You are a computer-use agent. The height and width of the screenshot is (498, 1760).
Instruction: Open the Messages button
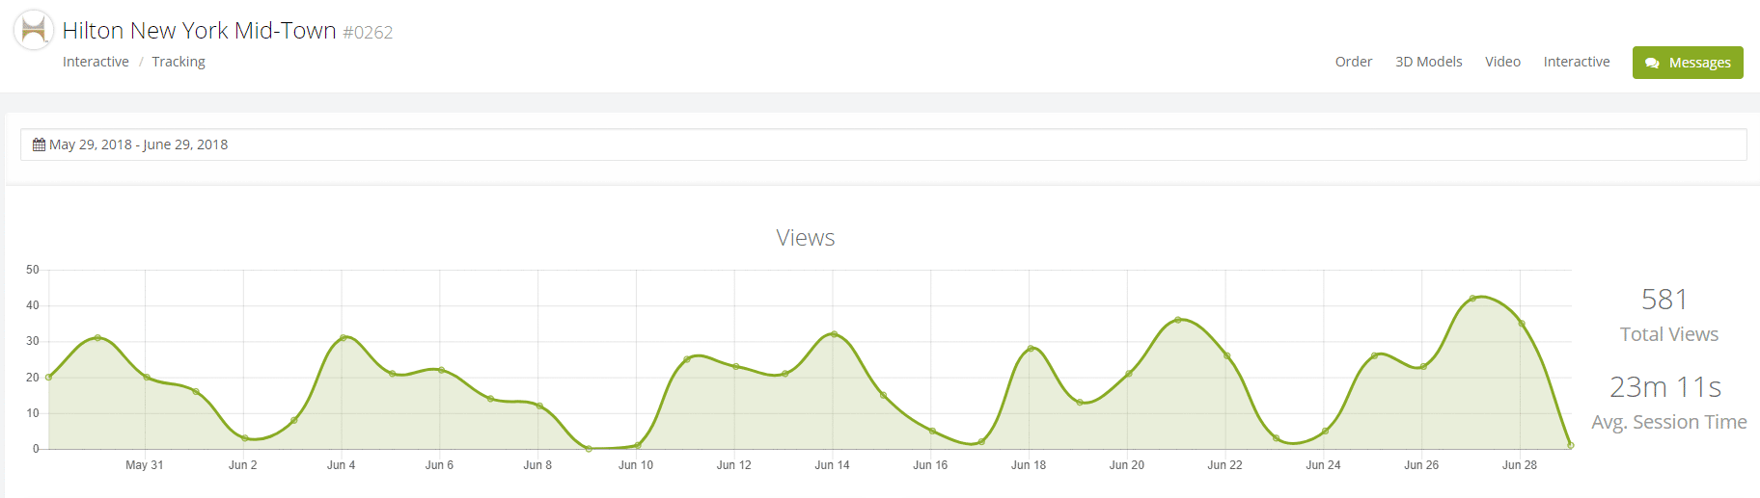1688,63
